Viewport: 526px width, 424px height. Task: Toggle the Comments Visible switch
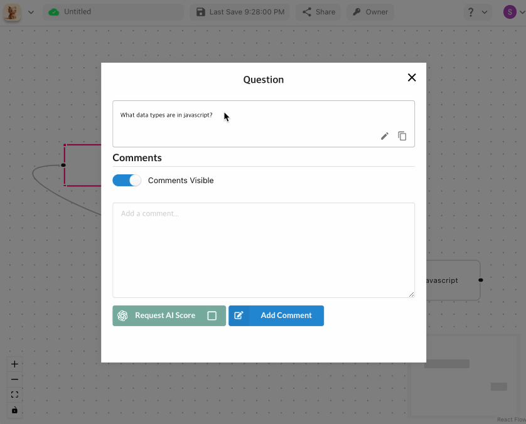pos(127,181)
